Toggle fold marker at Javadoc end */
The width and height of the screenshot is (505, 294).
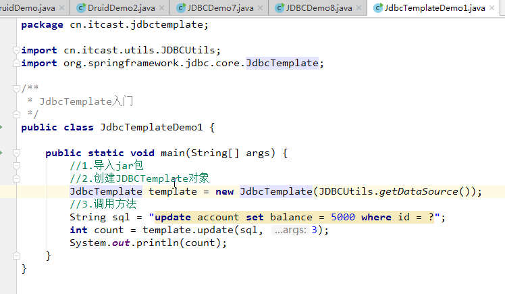click(x=16, y=114)
